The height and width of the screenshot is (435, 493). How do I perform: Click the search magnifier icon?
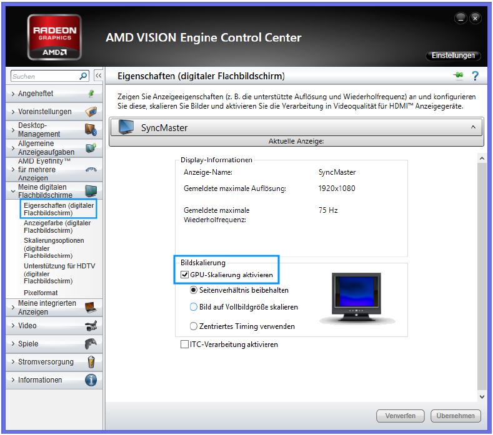[x=83, y=76]
